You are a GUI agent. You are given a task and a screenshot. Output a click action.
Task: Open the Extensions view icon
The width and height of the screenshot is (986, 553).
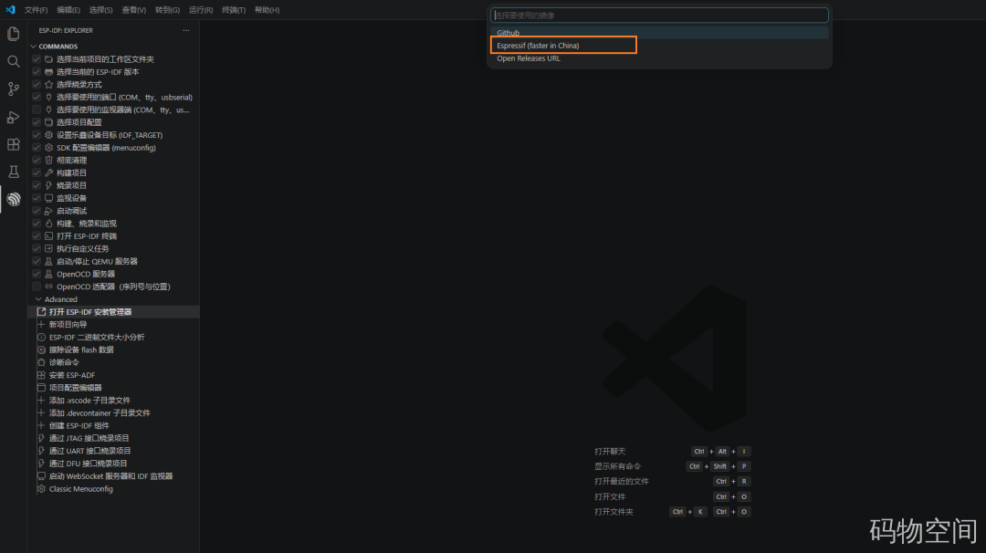pos(13,144)
